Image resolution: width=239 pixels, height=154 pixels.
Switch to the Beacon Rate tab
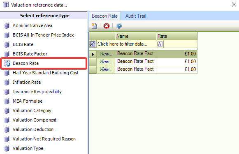tap(105, 16)
